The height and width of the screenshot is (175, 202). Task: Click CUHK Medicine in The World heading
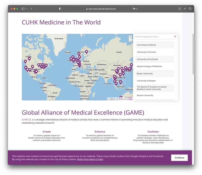(61, 22)
